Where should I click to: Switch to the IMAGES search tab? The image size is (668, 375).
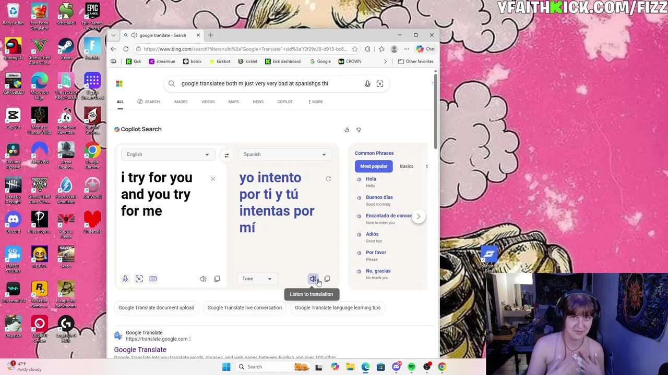[181, 102]
